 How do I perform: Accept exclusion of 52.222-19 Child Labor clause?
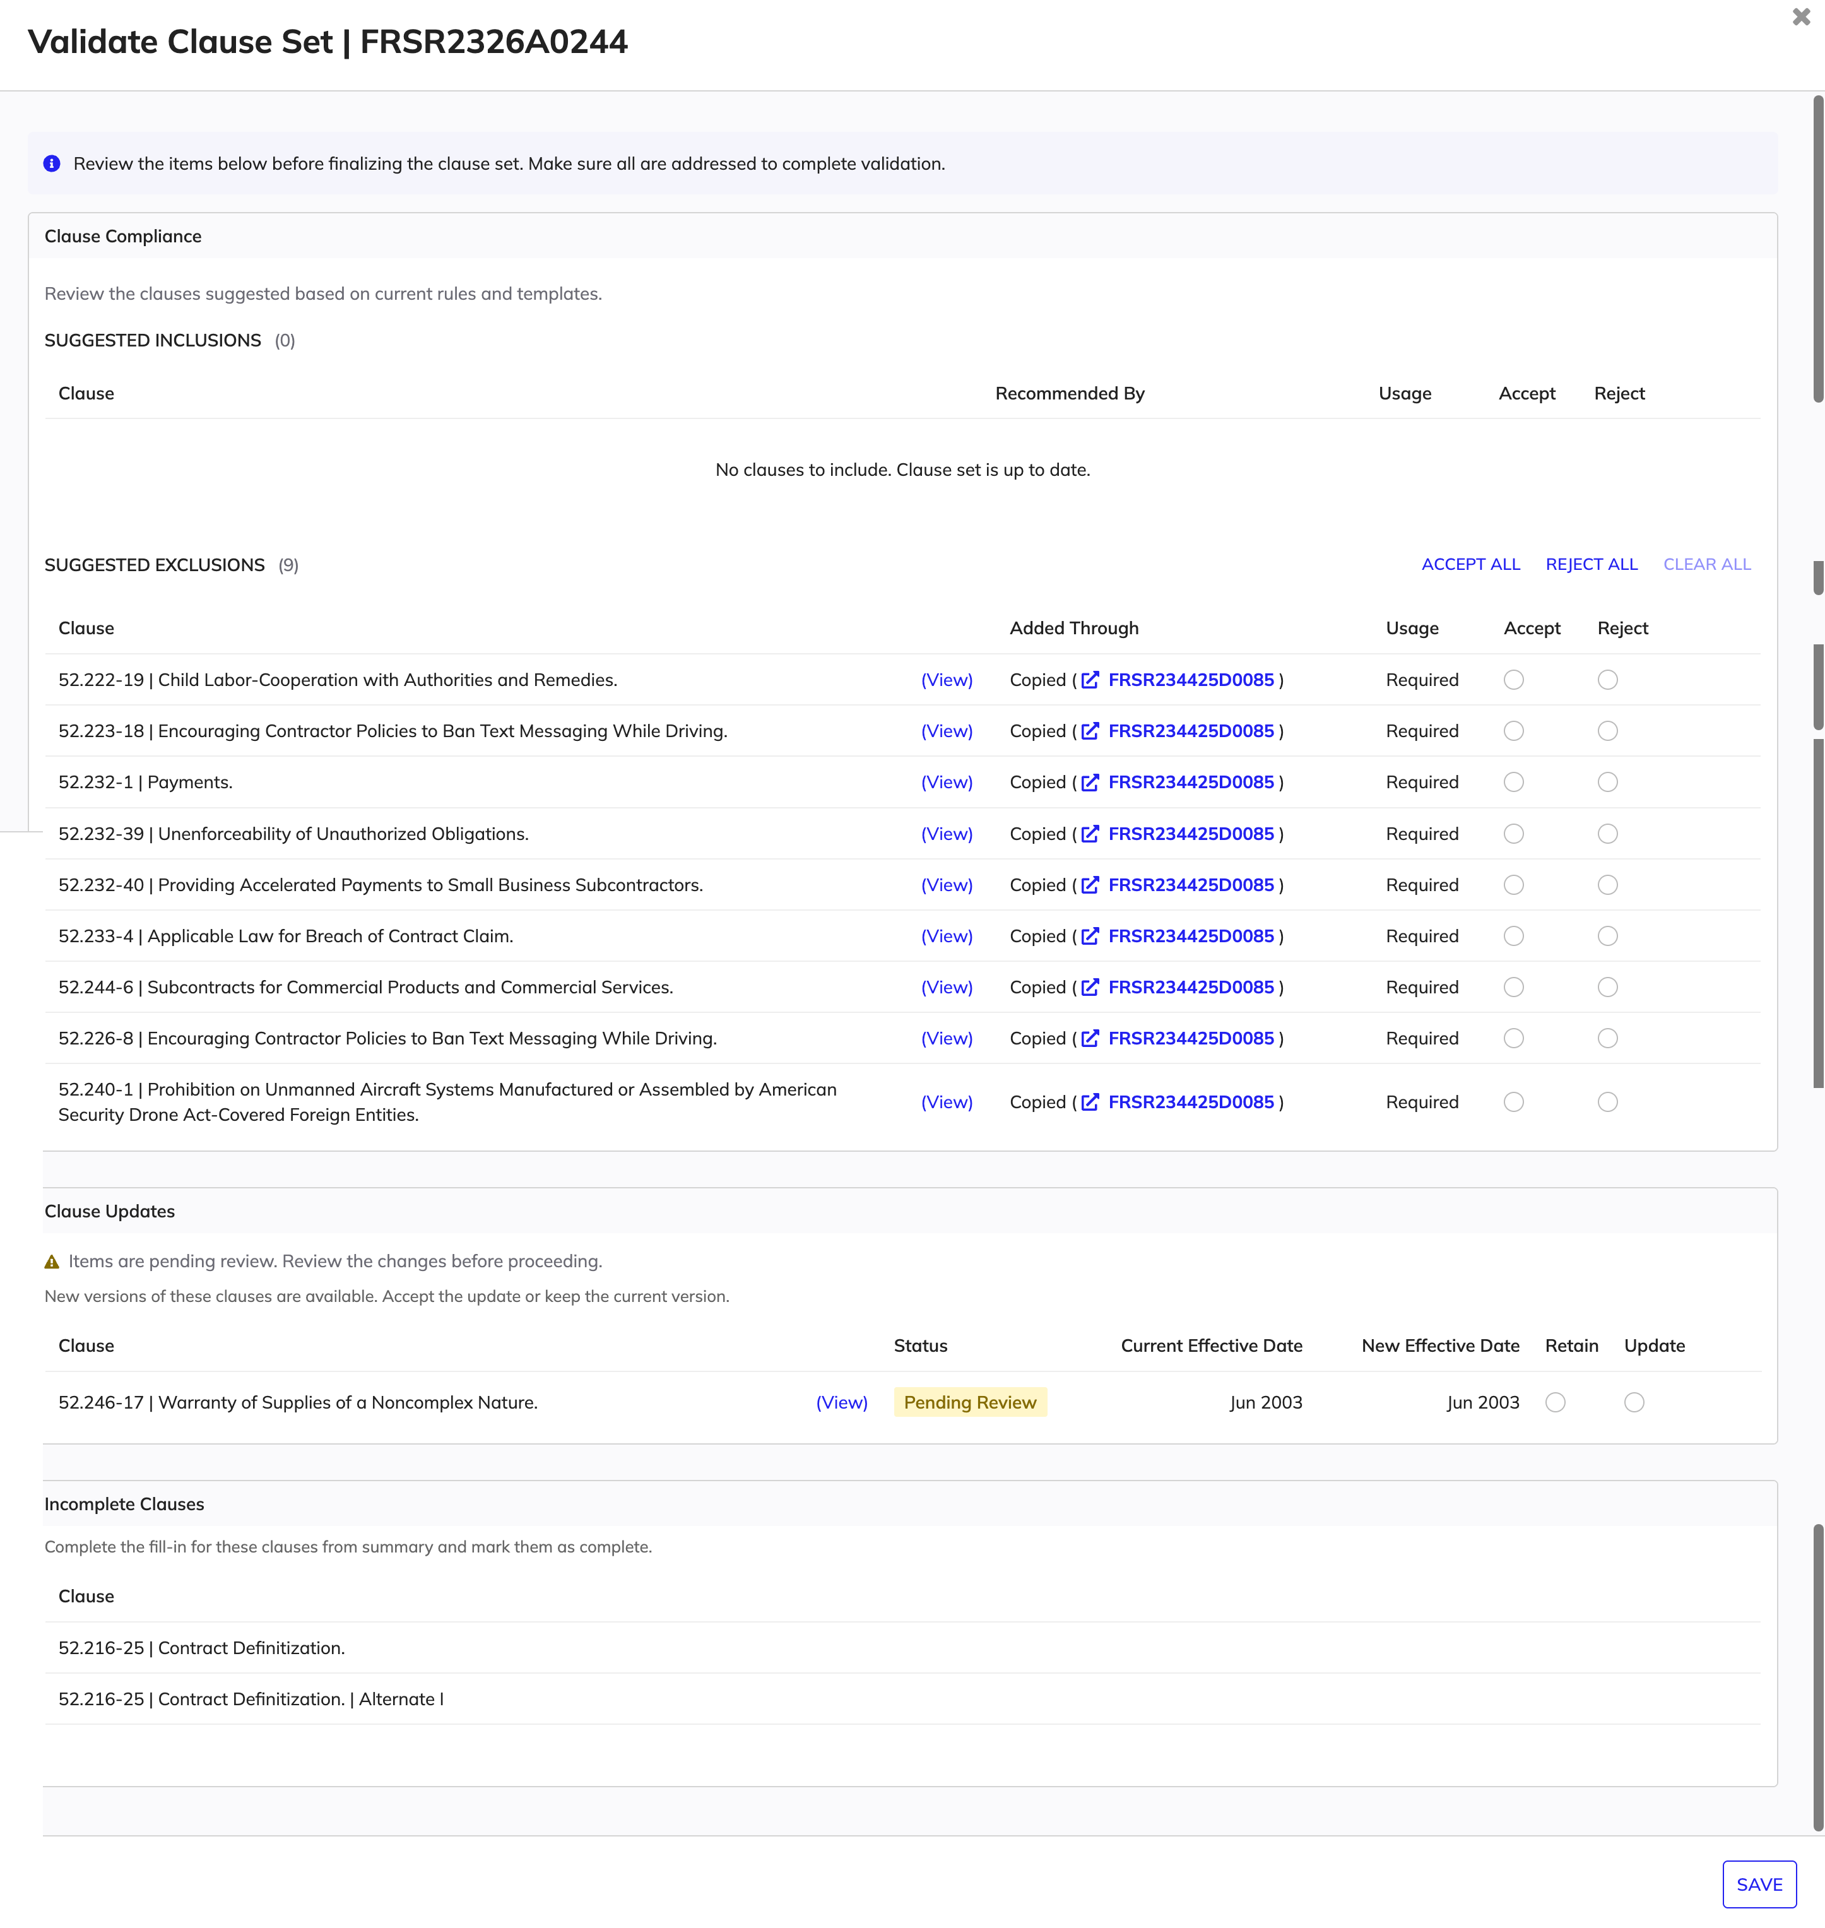[1514, 680]
